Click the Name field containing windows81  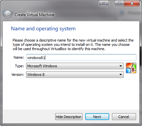tap(81, 57)
